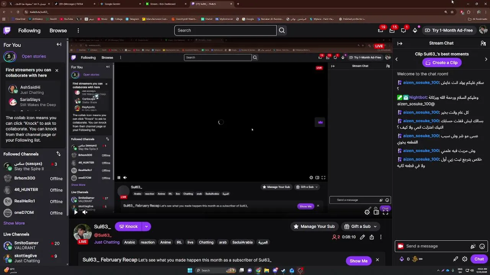
Task: Open the chat settings gear
Action: pyautogui.click(x=465, y=259)
